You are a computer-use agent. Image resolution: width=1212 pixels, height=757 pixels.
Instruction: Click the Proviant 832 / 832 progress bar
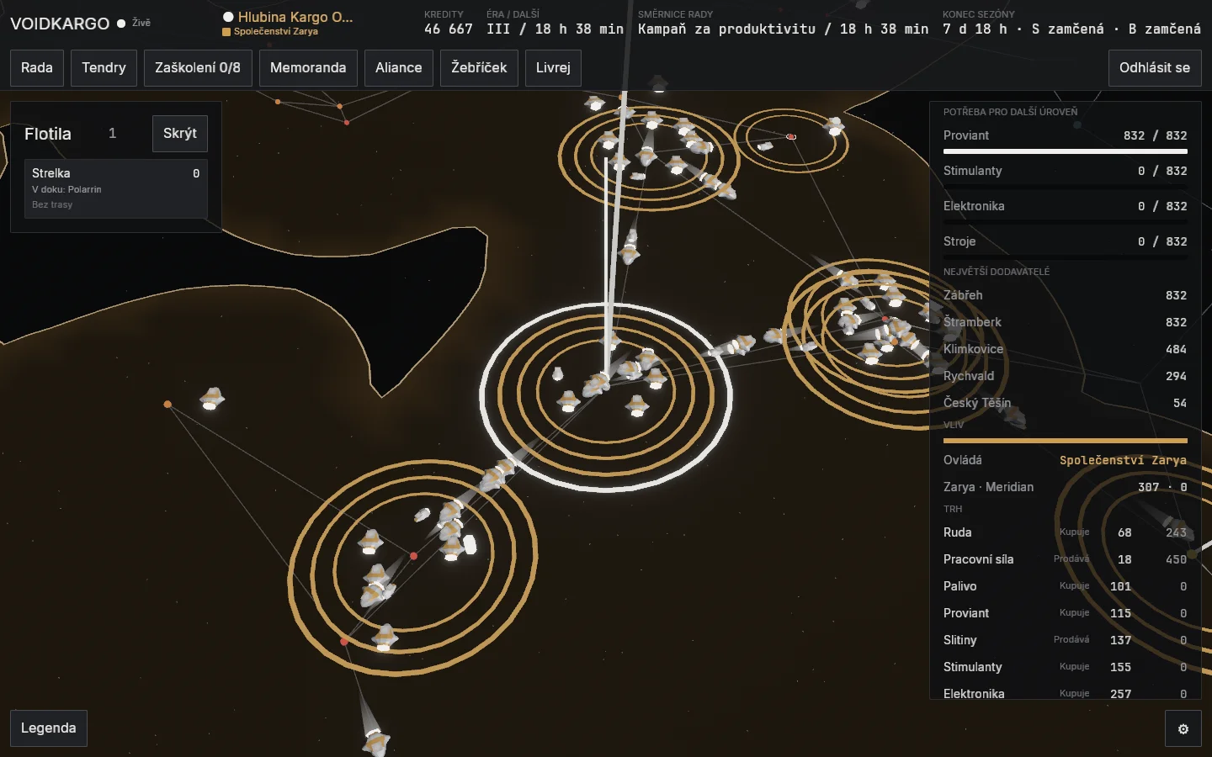tap(1066, 151)
